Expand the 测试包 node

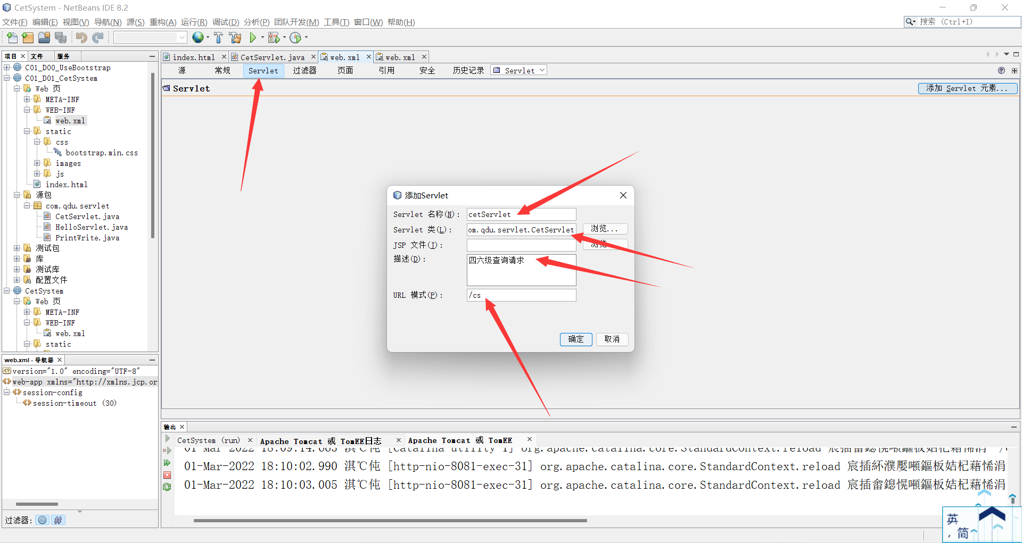17,248
